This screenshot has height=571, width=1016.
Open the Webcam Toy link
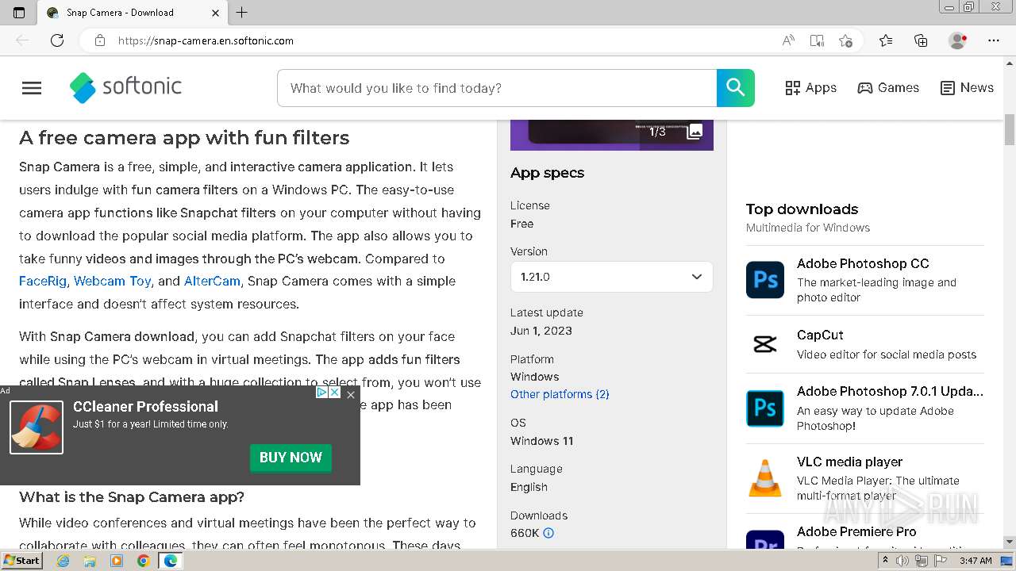[x=112, y=281]
